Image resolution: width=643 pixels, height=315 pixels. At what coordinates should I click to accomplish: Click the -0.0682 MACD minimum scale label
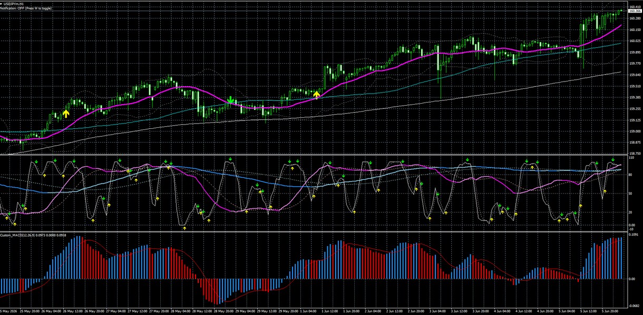pyautogui.click(x=635, y=304)
